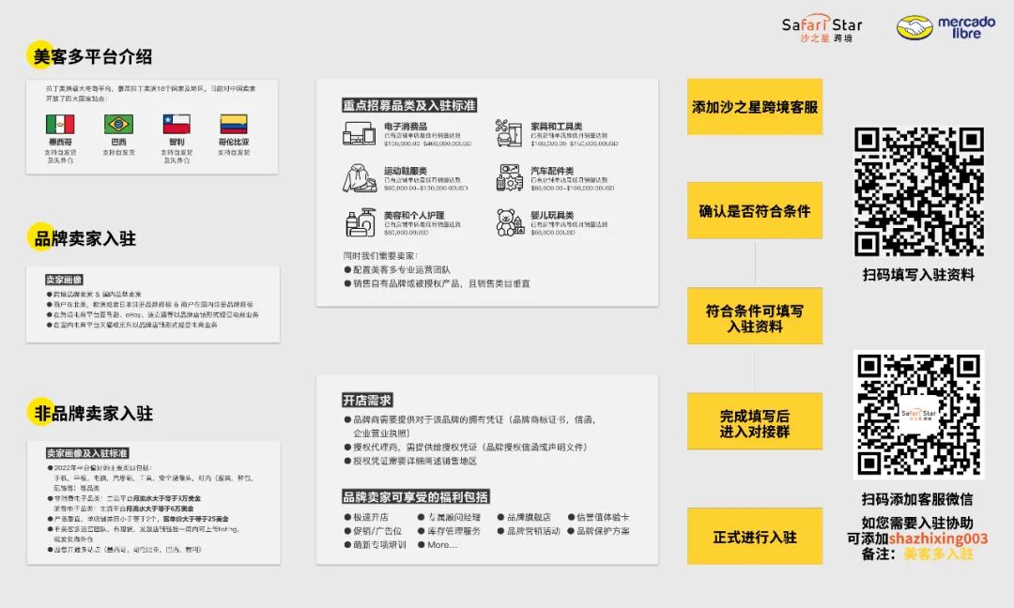
Task: Click the 品牌营销活动 benefit item
Action: tap(529, 531)
